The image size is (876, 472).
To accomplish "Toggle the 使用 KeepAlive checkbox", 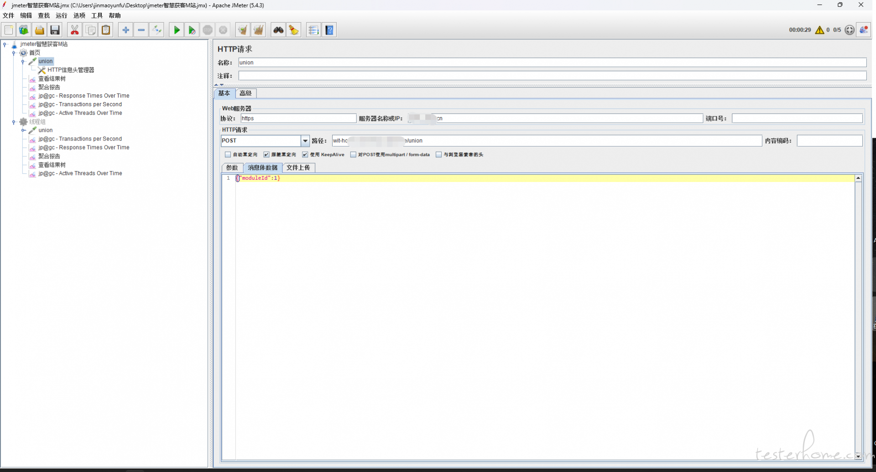I will (305, 155).
